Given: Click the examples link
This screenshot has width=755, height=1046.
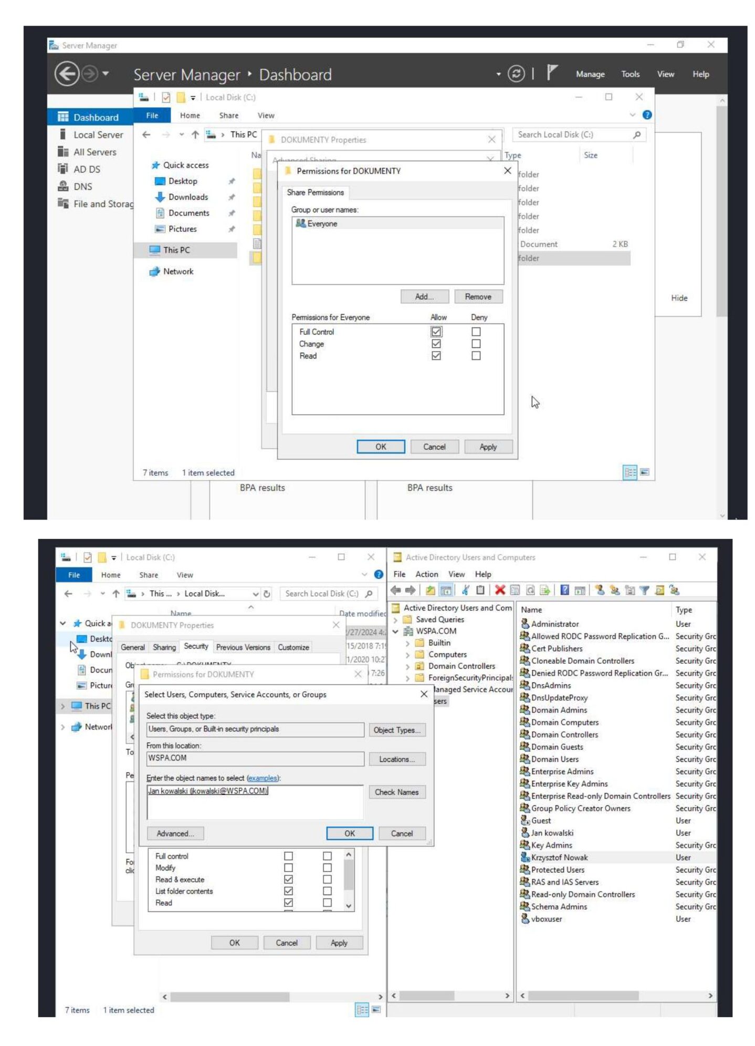Looking at the screenshot, I should point(263,778).
